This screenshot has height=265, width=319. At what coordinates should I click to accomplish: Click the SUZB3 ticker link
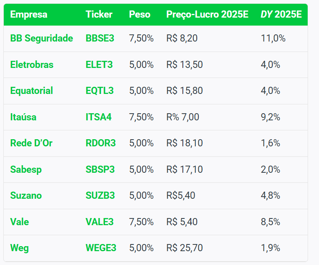(x=100, y=195)
